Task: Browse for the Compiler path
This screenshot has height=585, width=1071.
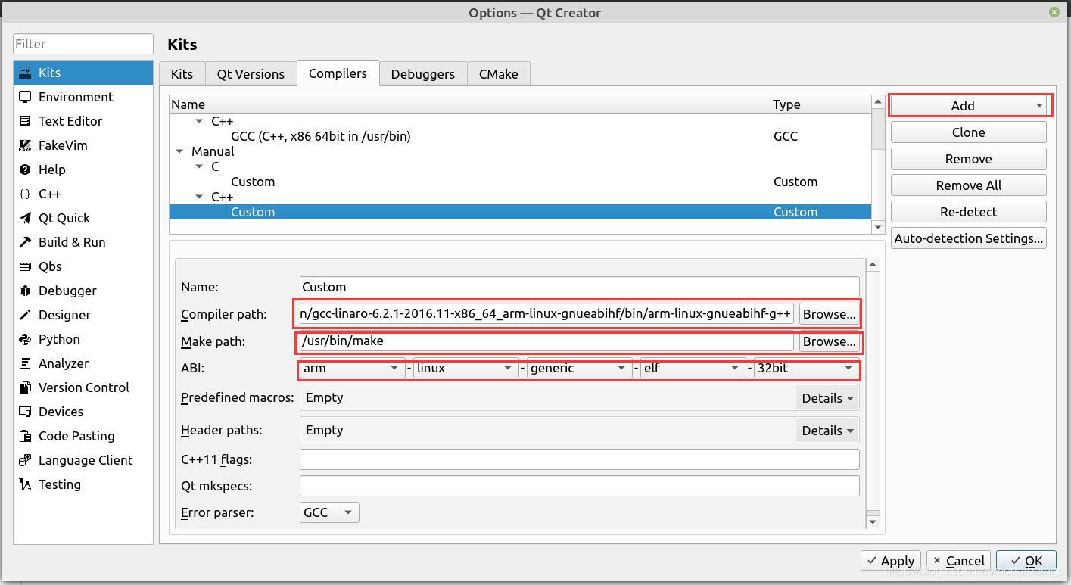Action: (x=829, y=313)
